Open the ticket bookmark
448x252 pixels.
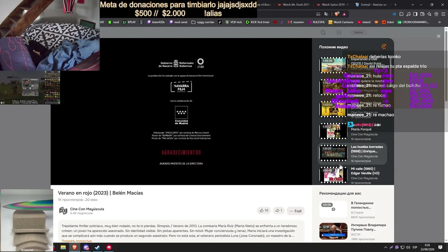click(x=387, y=22)
